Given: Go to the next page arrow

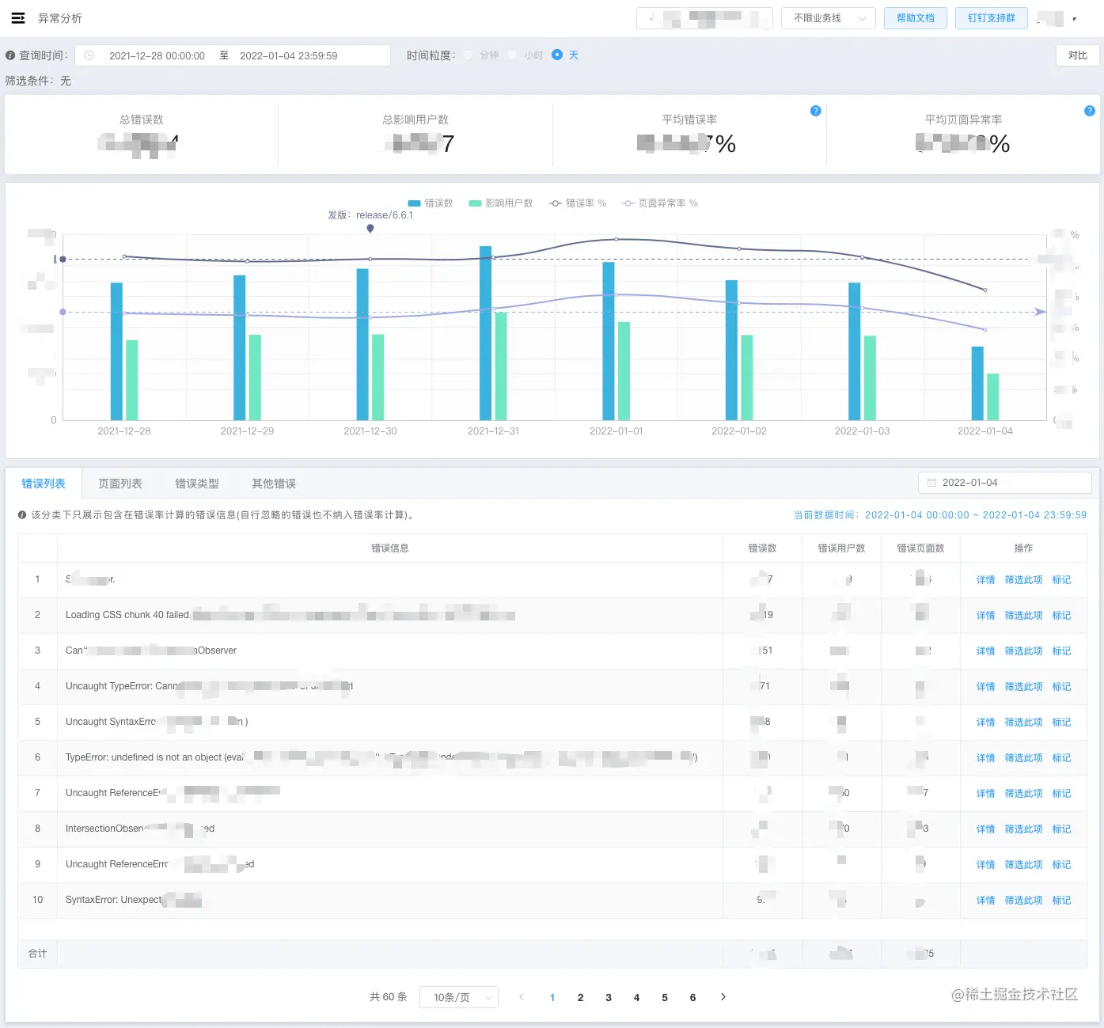Looking at the screenshot, I should click(x=723, y=997).
